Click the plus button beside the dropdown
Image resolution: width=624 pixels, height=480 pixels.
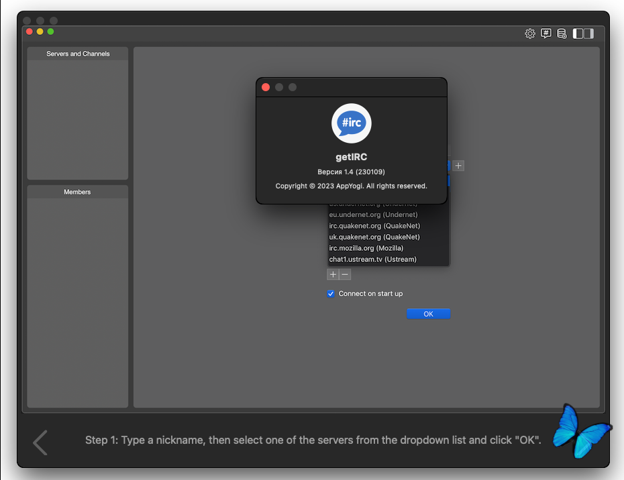click(458, 166)
